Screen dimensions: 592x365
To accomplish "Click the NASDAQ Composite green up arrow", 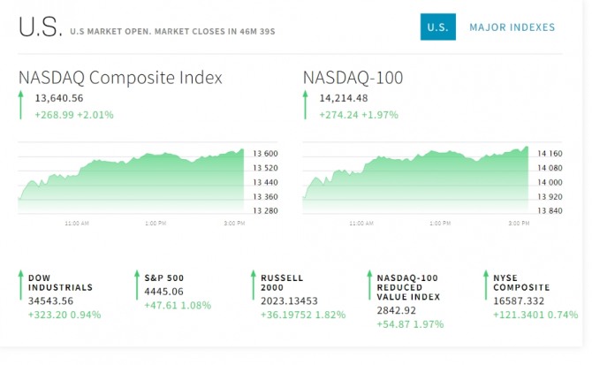I will pos(22,106).
